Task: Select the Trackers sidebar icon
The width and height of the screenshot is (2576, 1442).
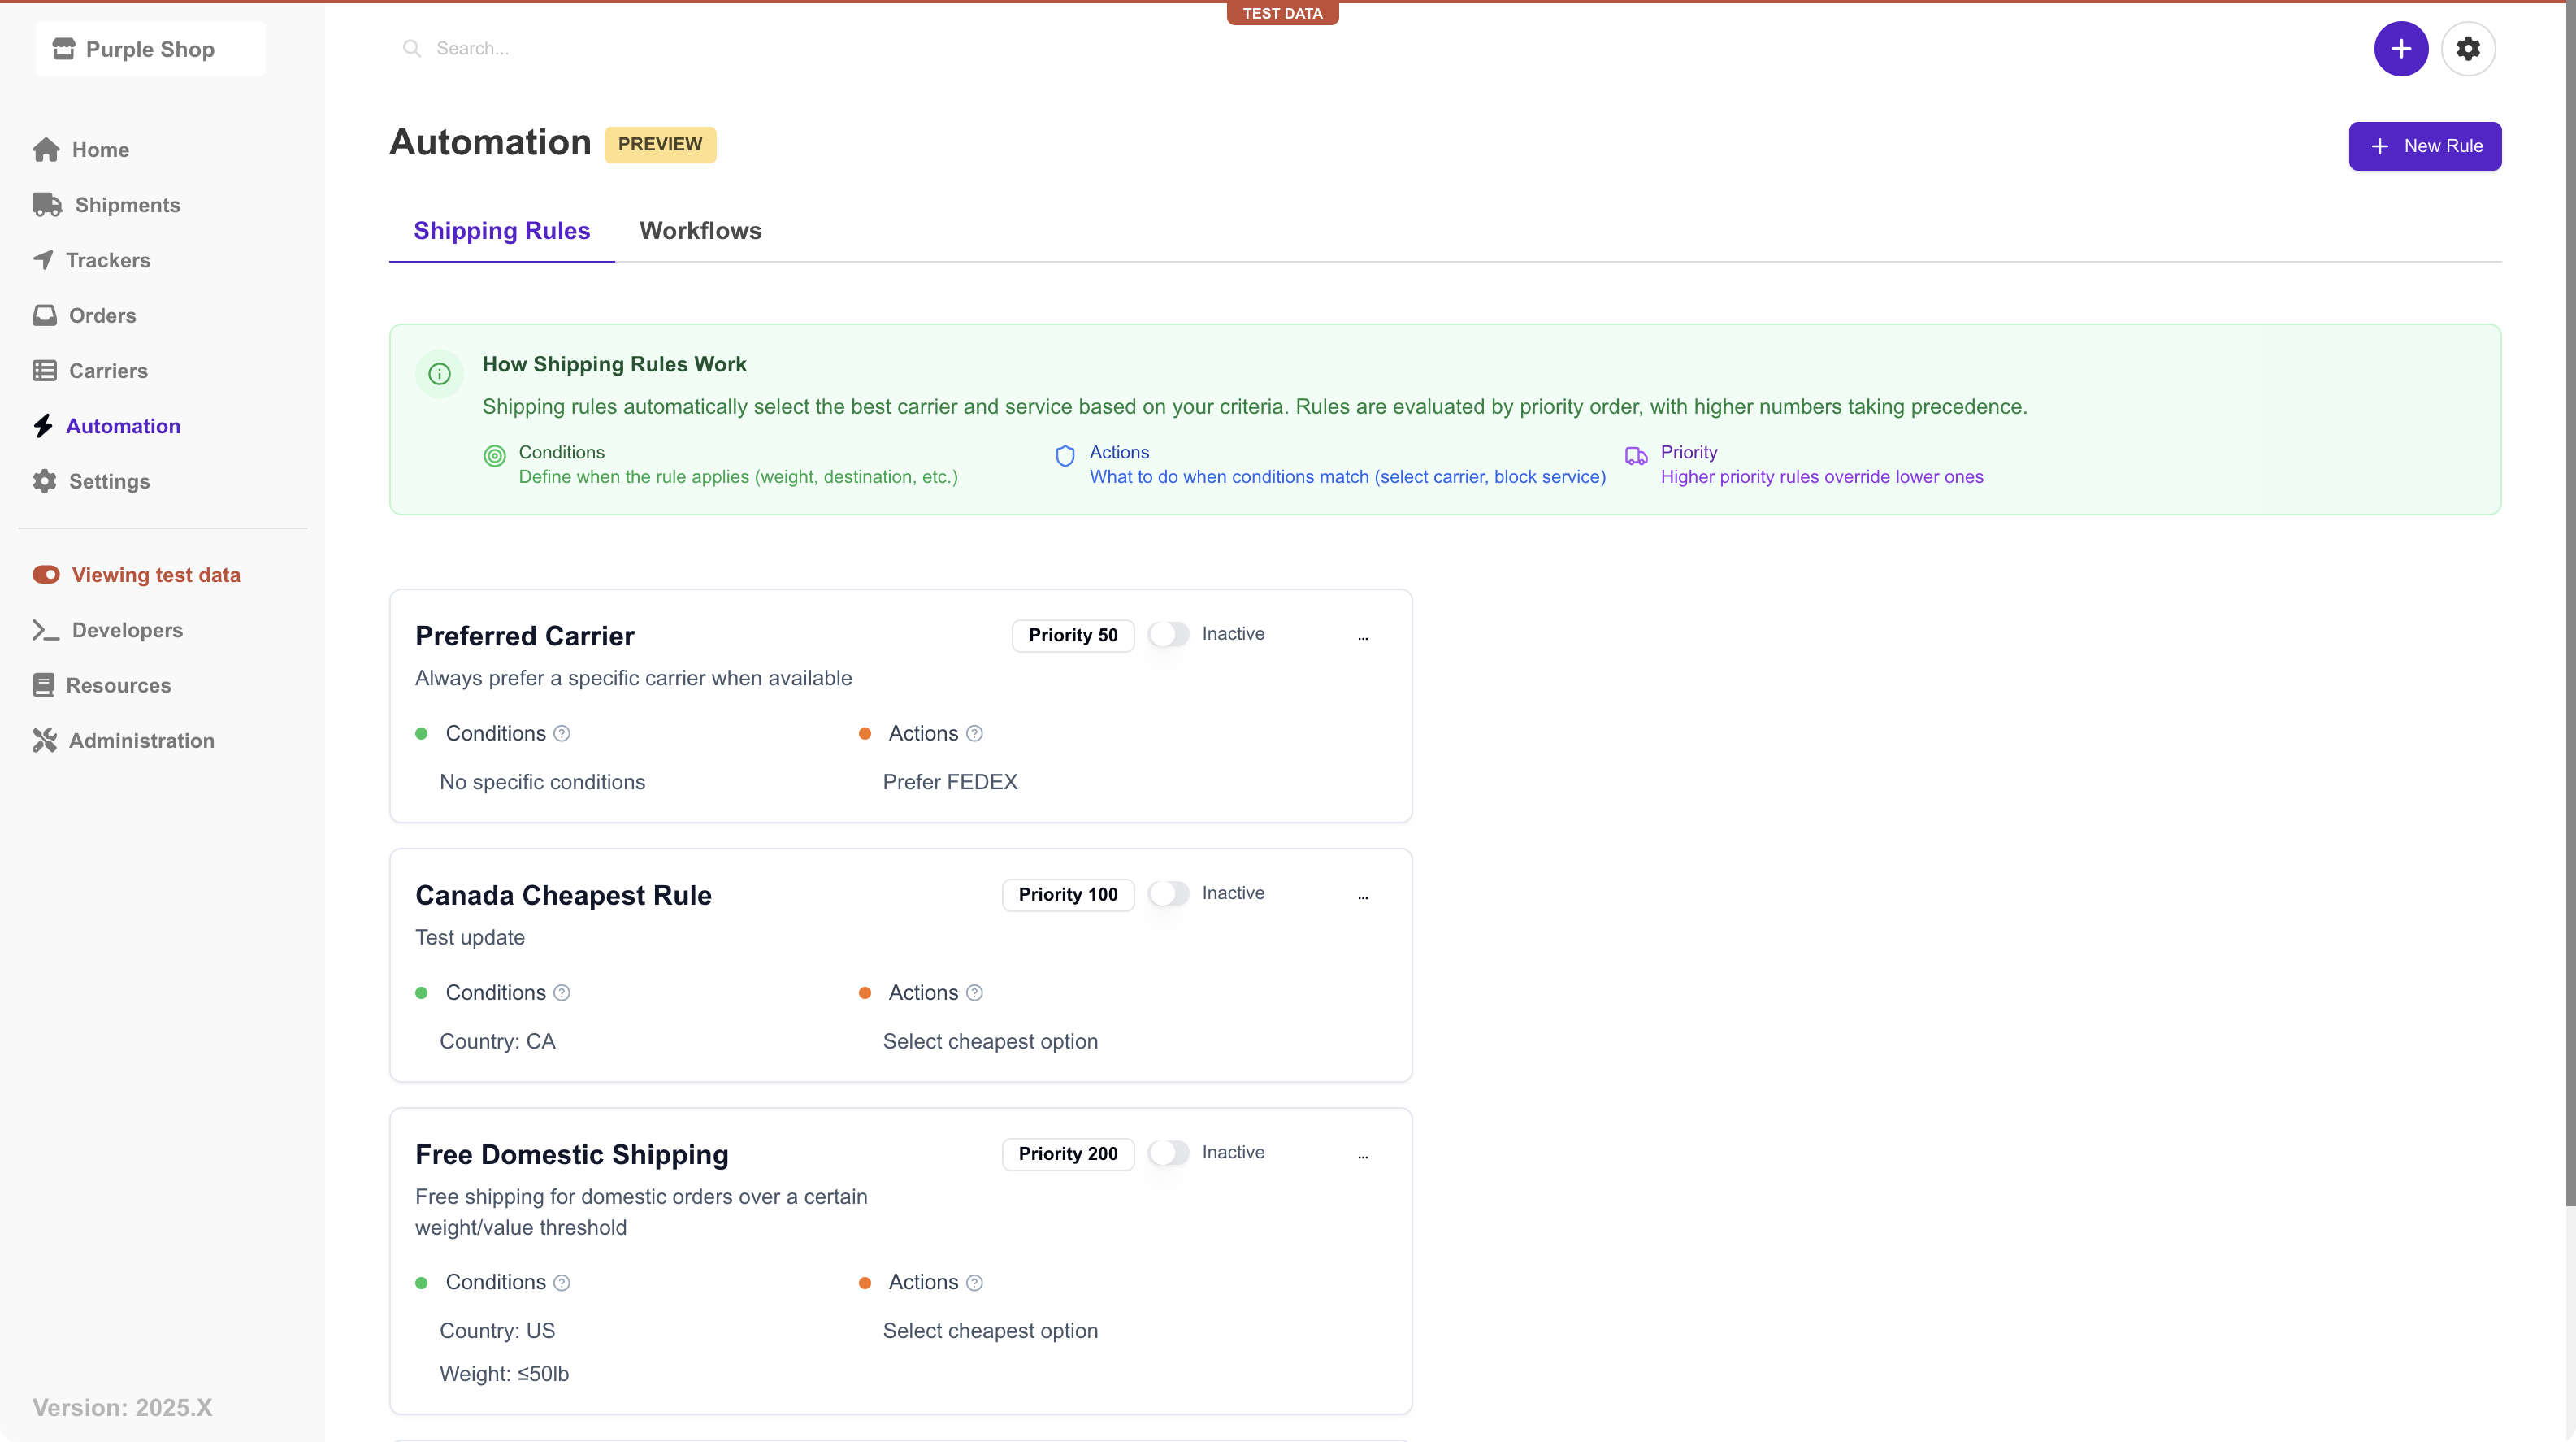Action: 44,260
